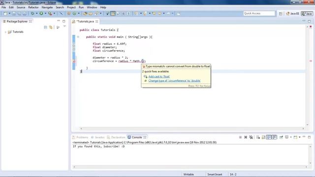Click the green New Java Class icon

(74, 14)
